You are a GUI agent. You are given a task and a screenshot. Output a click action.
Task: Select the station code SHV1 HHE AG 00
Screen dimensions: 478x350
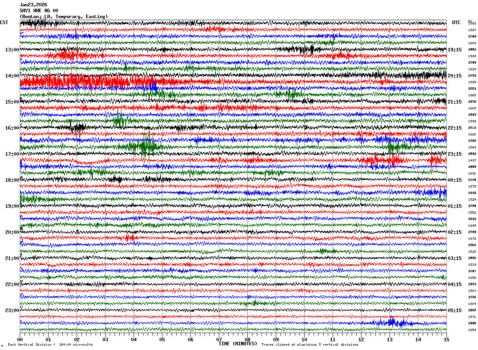(x=39, y=11)
